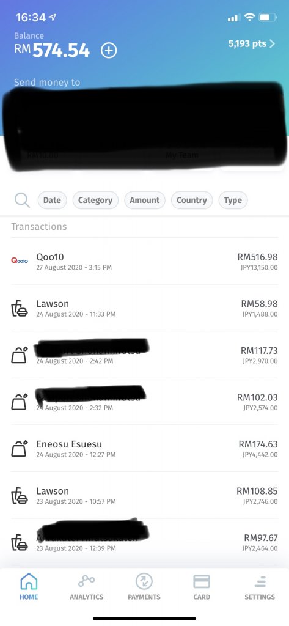Tap the shopping bag icon beside Eneosu Esuesu

(20, 448)
